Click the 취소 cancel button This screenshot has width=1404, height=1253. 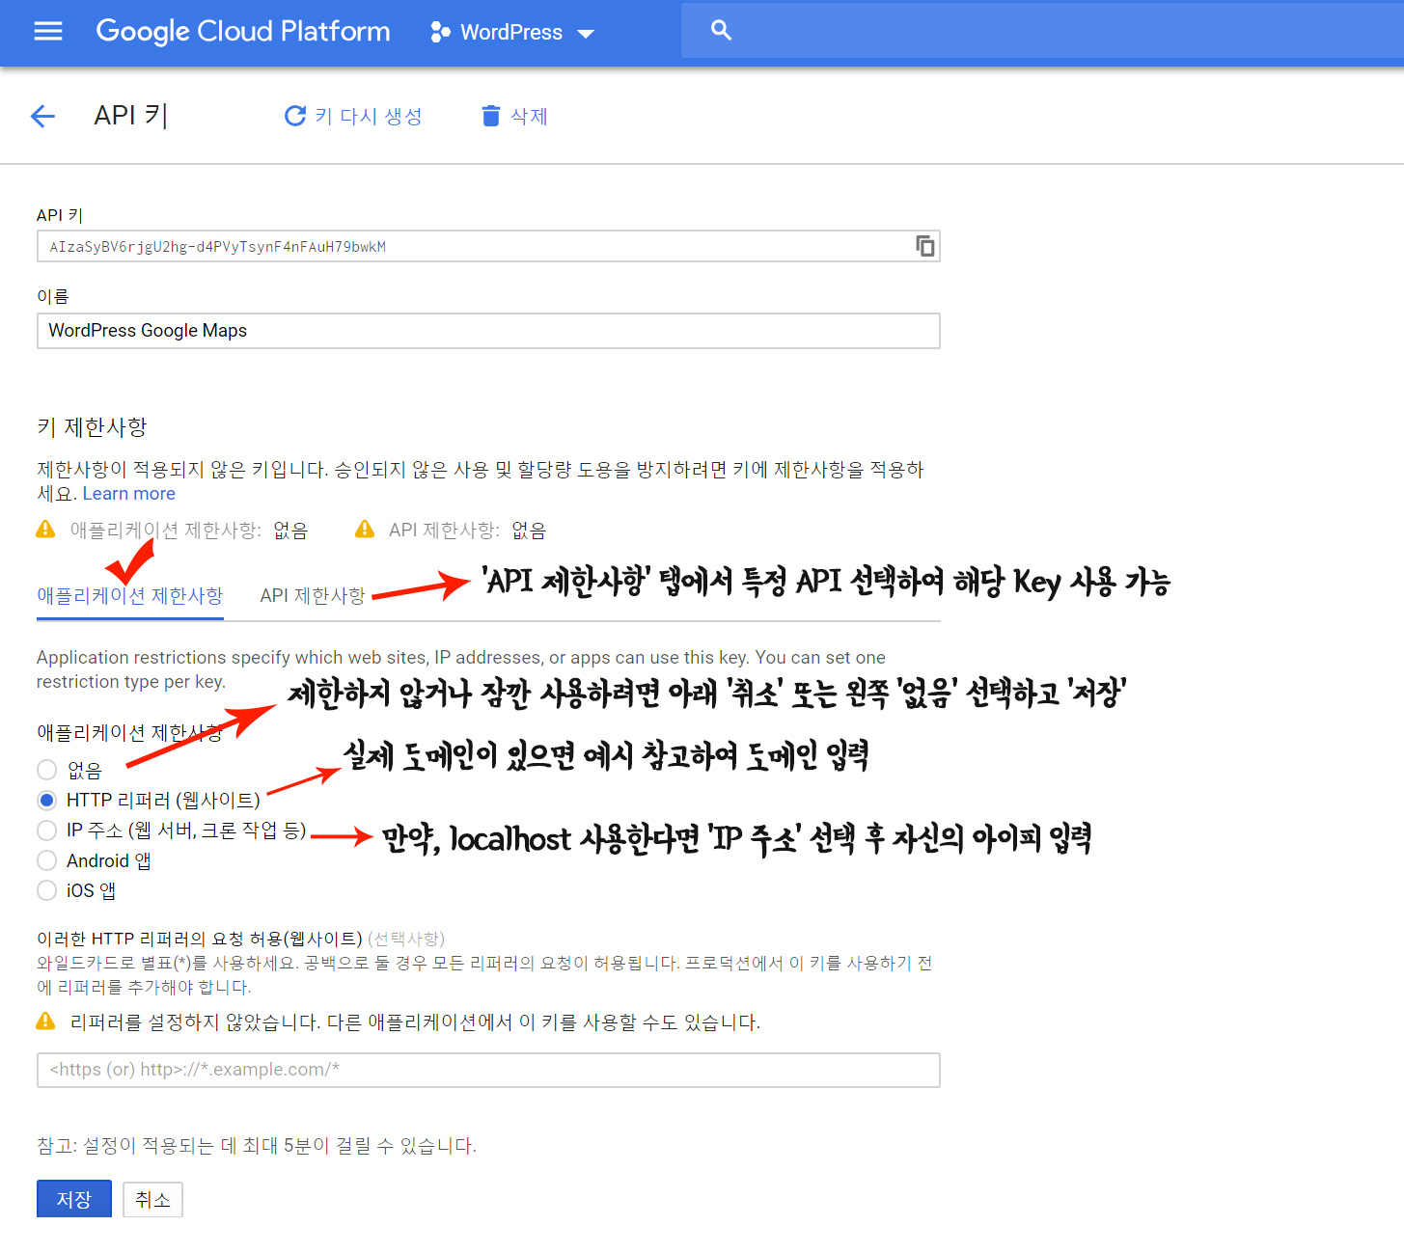152,1199
